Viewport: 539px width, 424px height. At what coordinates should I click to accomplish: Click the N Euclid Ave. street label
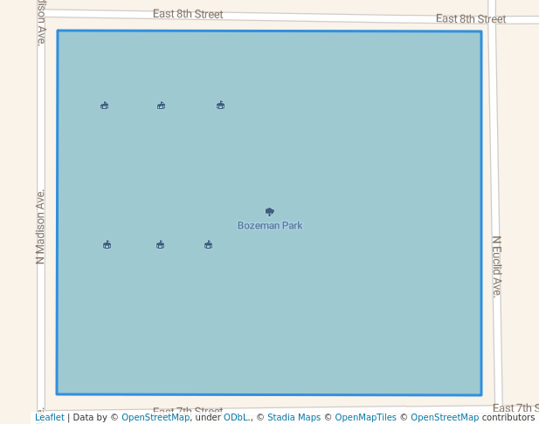[x=496, y=266]
